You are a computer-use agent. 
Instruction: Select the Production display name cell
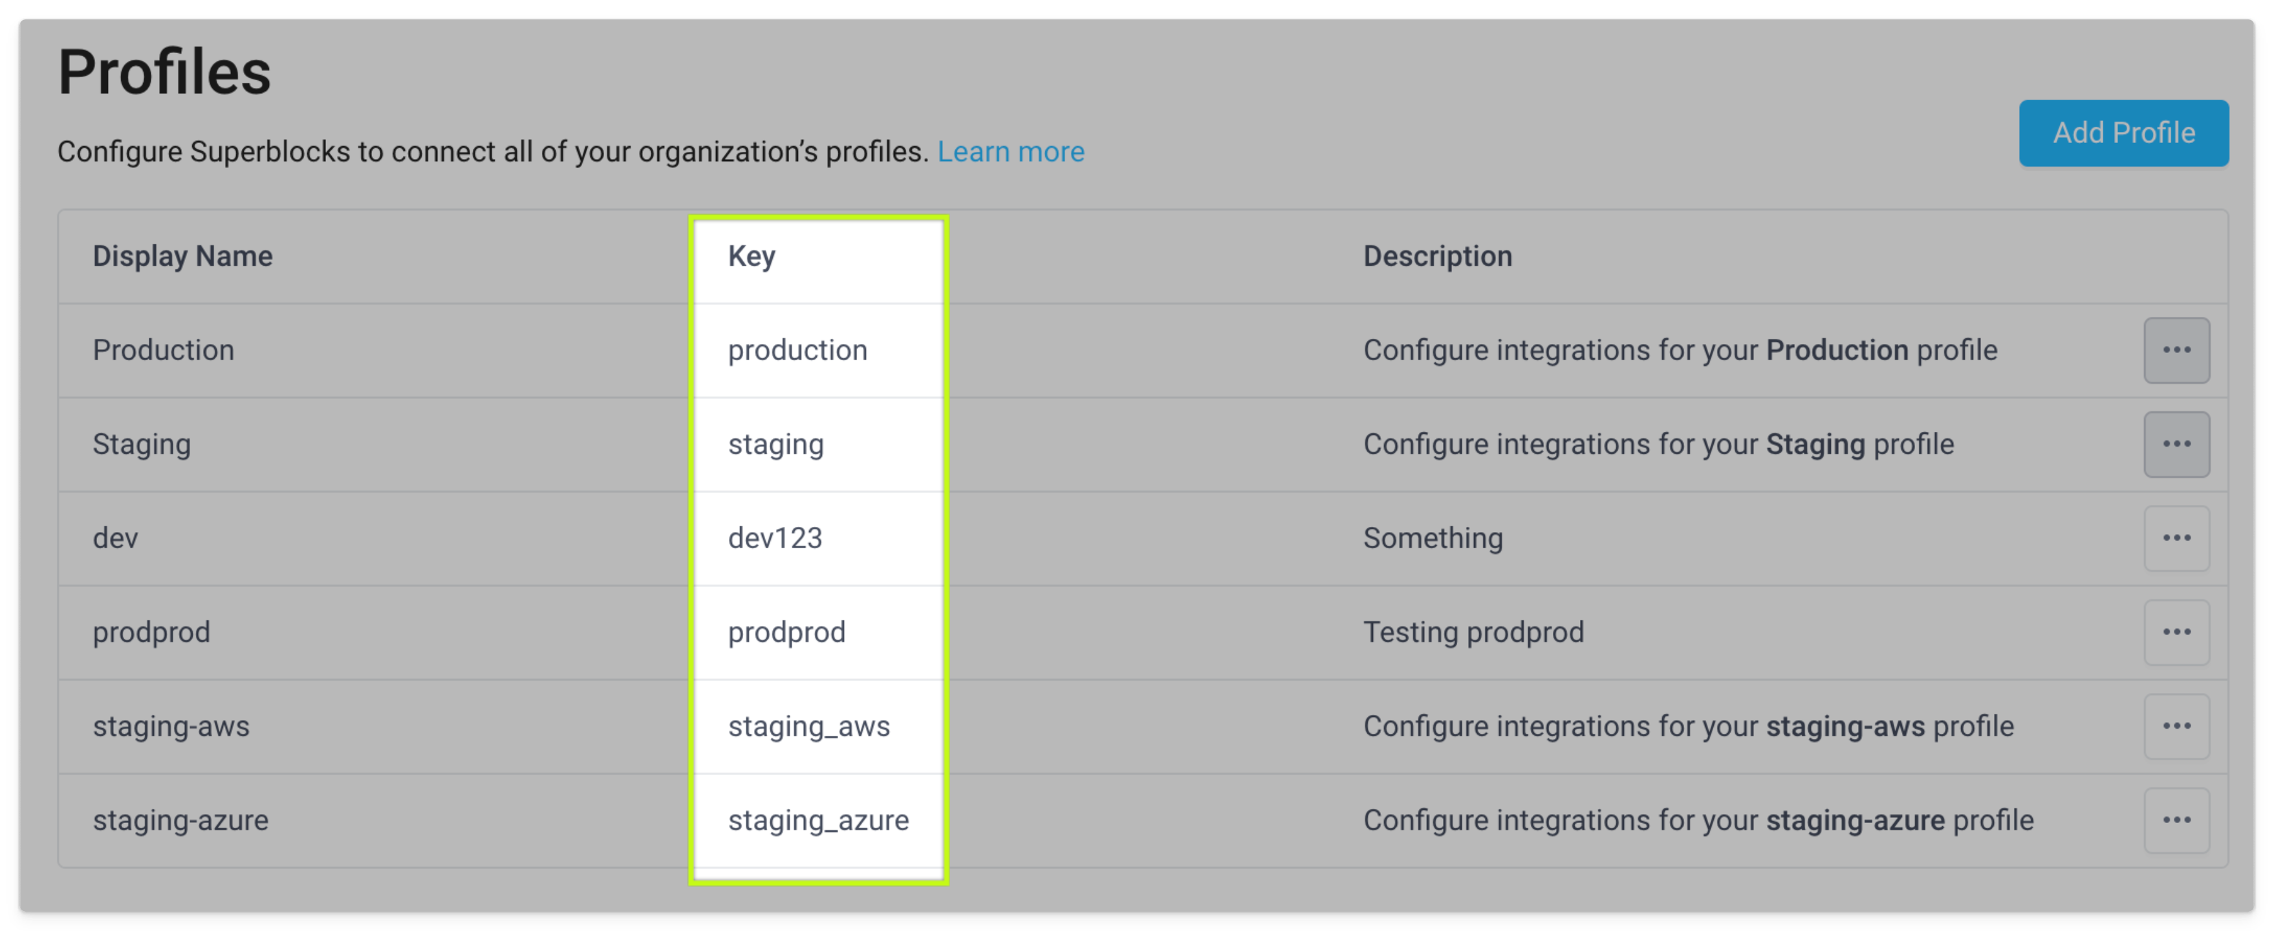click(x=164, y=350)
